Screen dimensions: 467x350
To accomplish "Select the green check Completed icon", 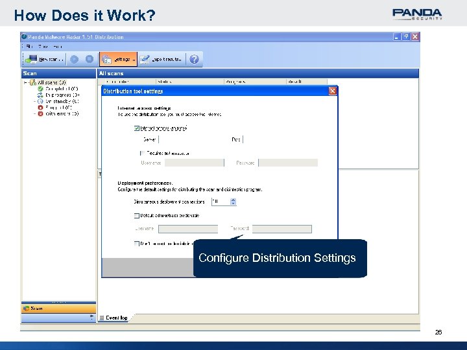I will (x=40, y=89).
